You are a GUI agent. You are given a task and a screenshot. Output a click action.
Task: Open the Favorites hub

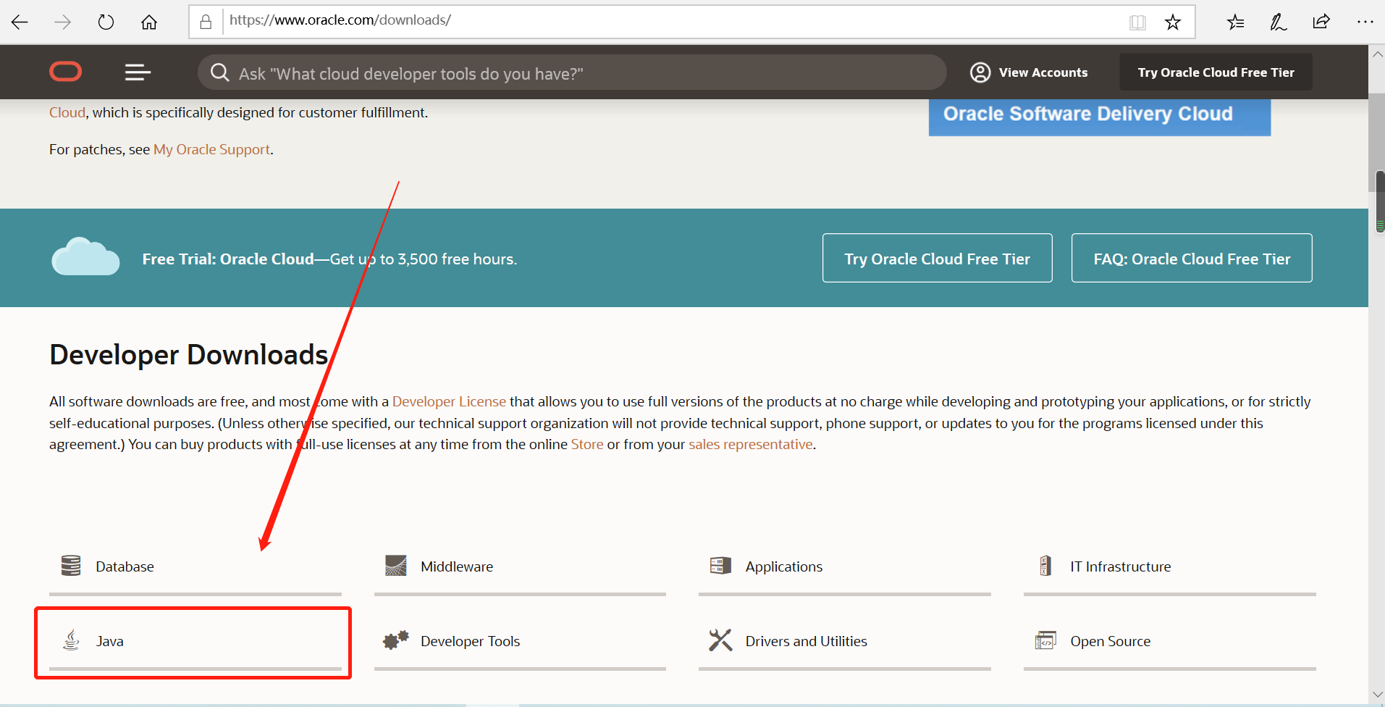tap(1236, 22)
